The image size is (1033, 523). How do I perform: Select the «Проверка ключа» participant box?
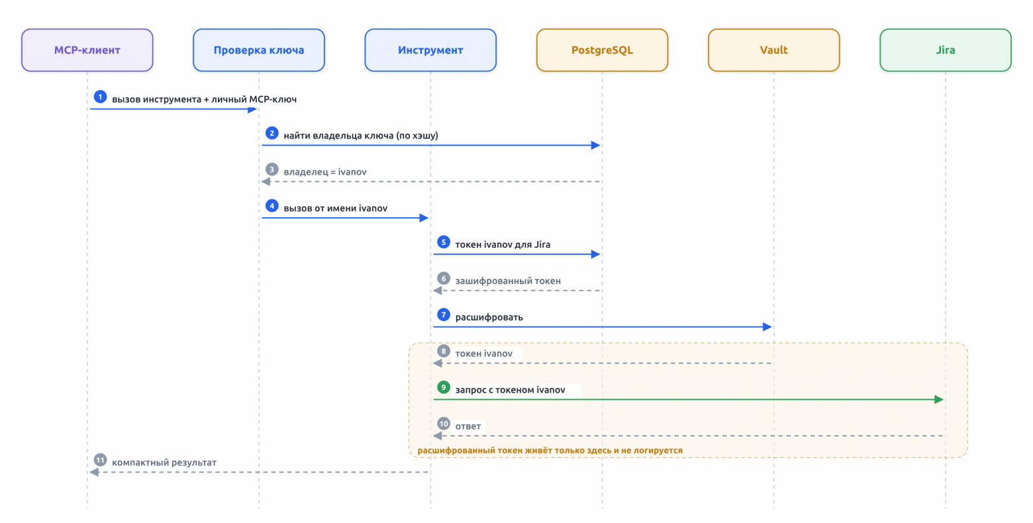point(259,50)
